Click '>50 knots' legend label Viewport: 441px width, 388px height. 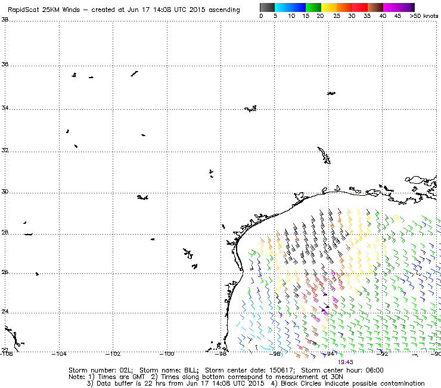pyautogui.click(x=424, y=16)
